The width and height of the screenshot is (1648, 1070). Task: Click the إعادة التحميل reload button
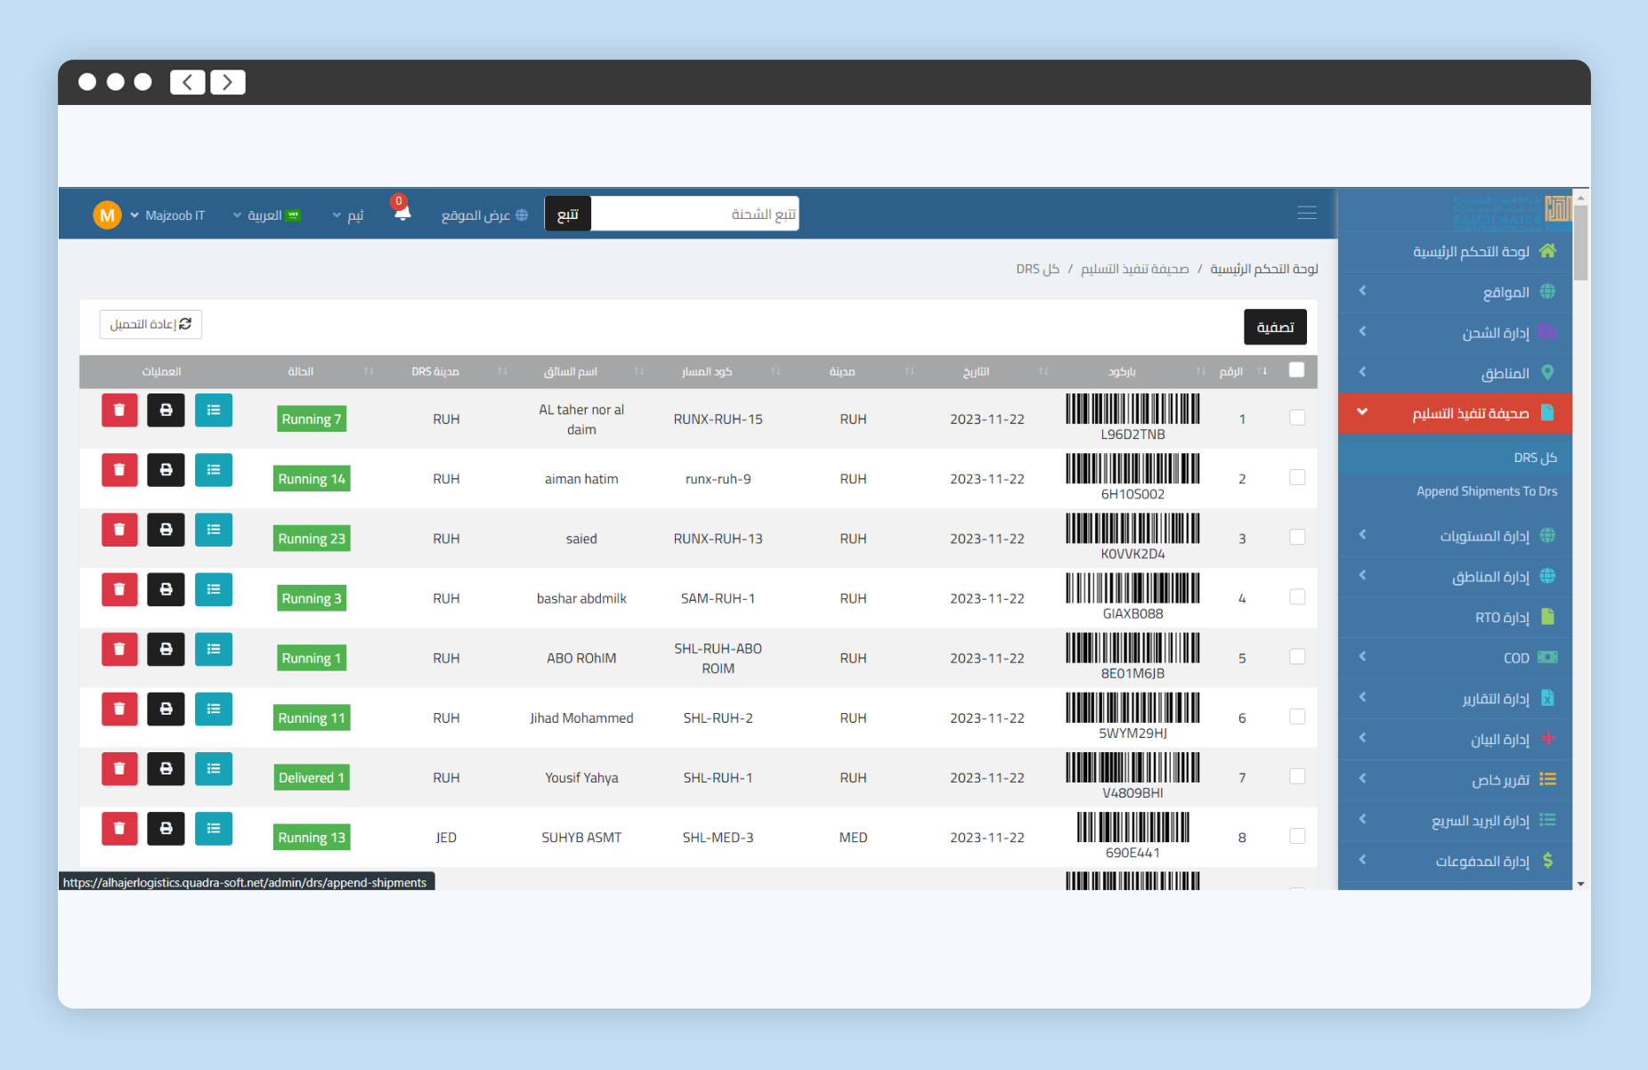pyautogui.click(x=150, y=325)
